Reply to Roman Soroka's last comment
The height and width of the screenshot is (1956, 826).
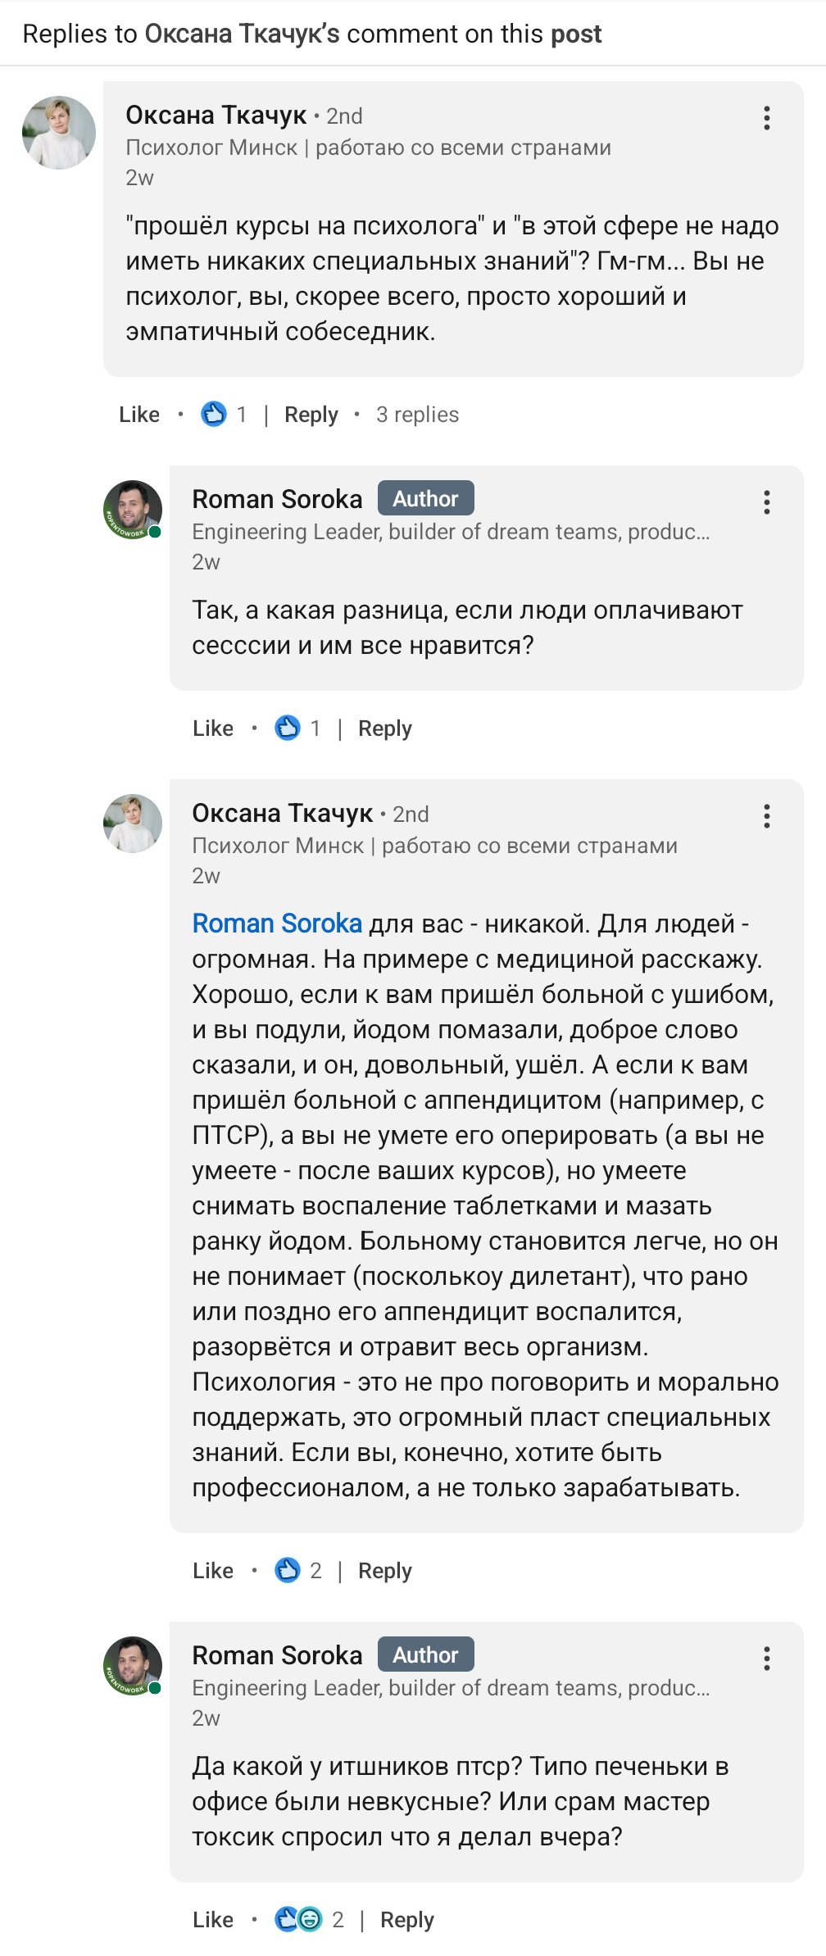(x=406, y=1920)
